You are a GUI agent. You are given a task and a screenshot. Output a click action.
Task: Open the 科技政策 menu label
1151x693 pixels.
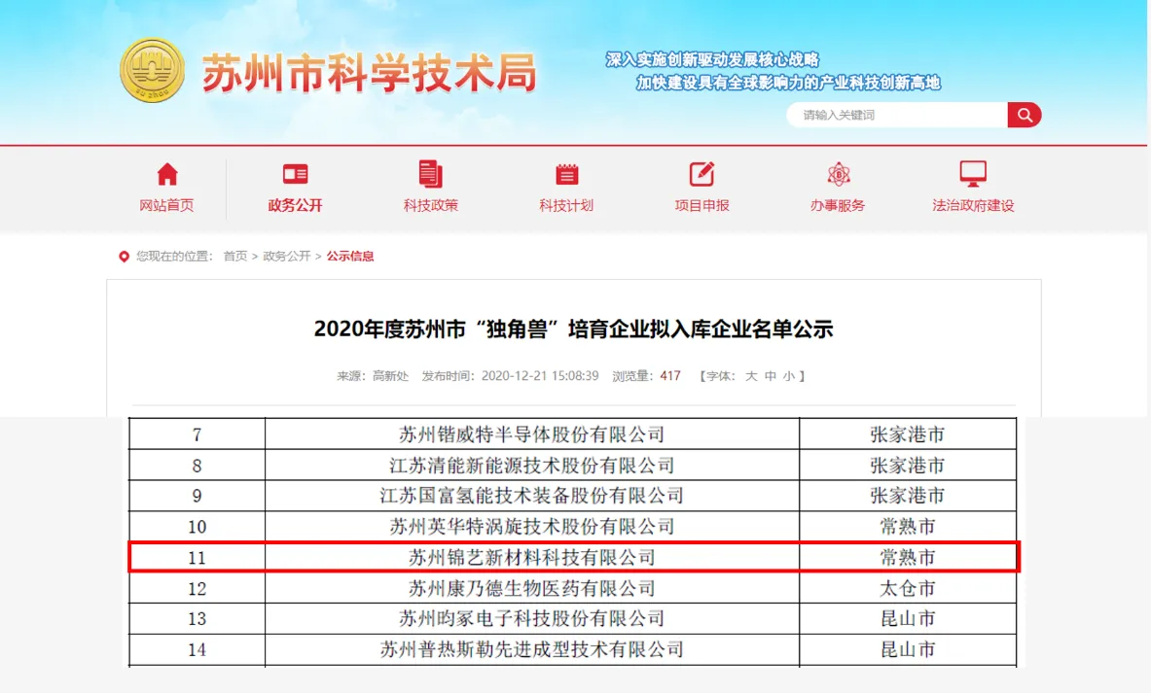click(x=430, y=206)
